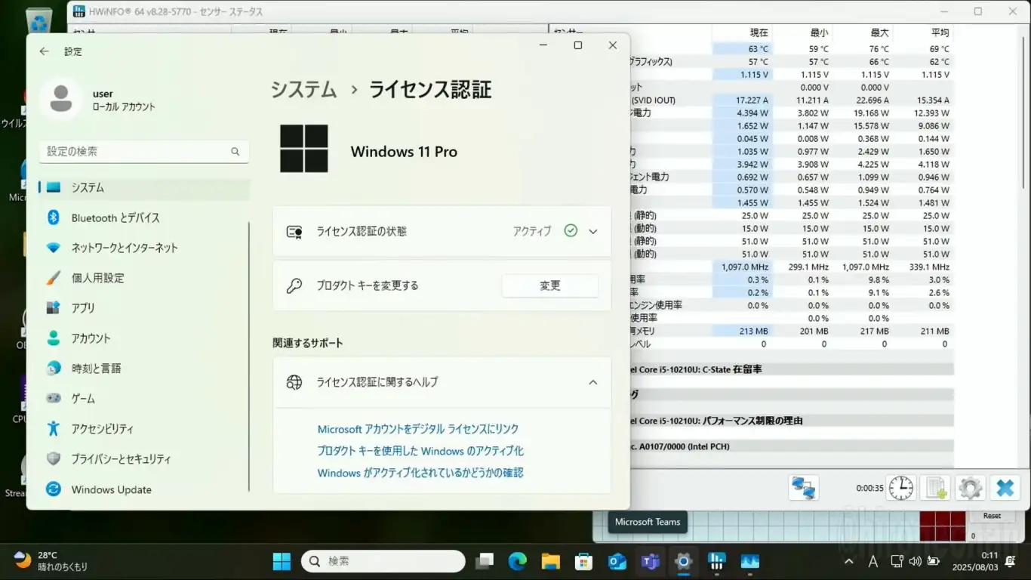Image resolution: width=1031 pixels, height=580 pixels.
Task: Launch Microsoft Edge from taskbar
Action: pyautogui.click(x=517, y=561)
